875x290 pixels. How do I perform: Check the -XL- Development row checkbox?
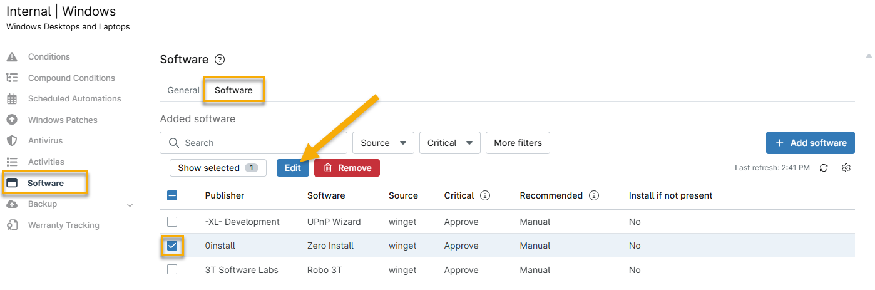click(172, 222)
